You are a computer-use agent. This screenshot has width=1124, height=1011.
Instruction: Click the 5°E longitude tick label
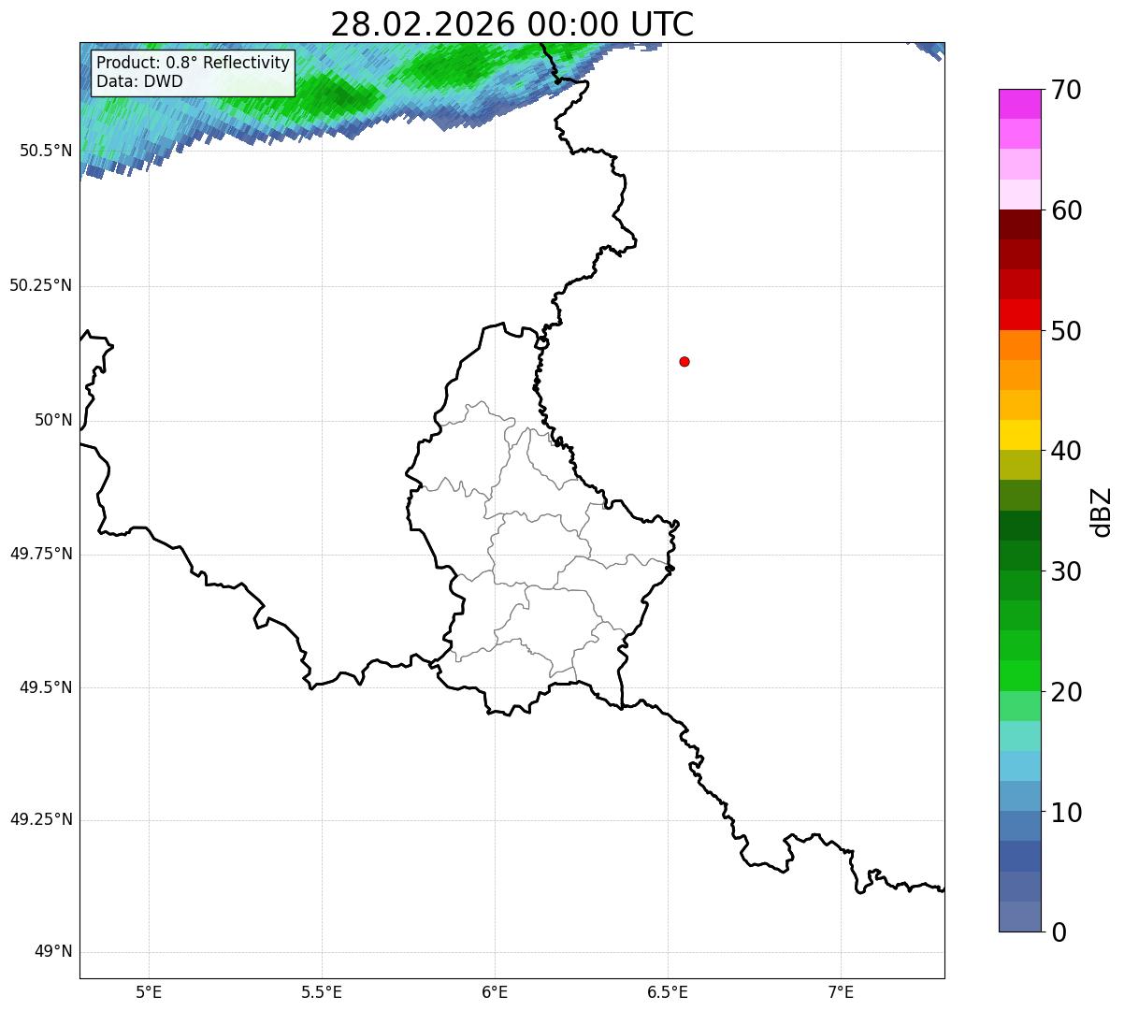pos(149,991)
